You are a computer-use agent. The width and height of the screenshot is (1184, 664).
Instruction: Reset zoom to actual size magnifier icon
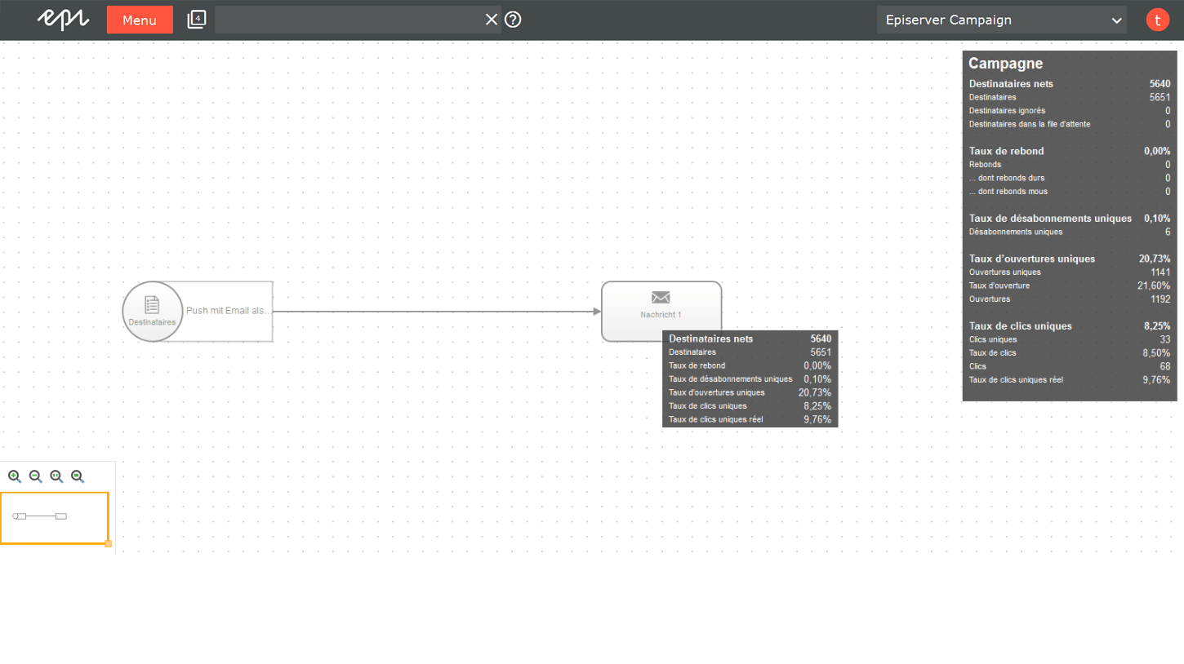click(56, 476)
